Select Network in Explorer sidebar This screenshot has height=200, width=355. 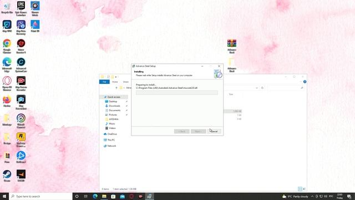point(111,146)
